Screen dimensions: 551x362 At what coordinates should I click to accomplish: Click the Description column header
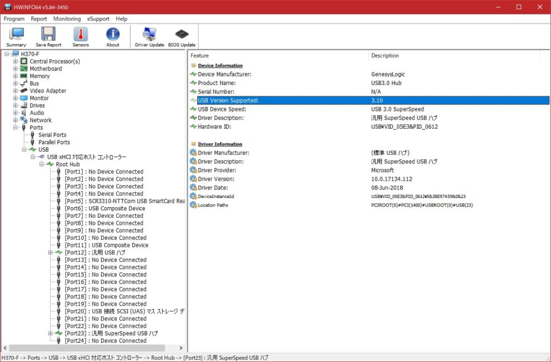click(x=385, y=55)
